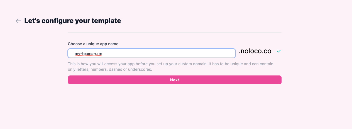This screenshot has height=129, width=352.
Task: Click the green availability checkmark icon
Action: (279, 51)
